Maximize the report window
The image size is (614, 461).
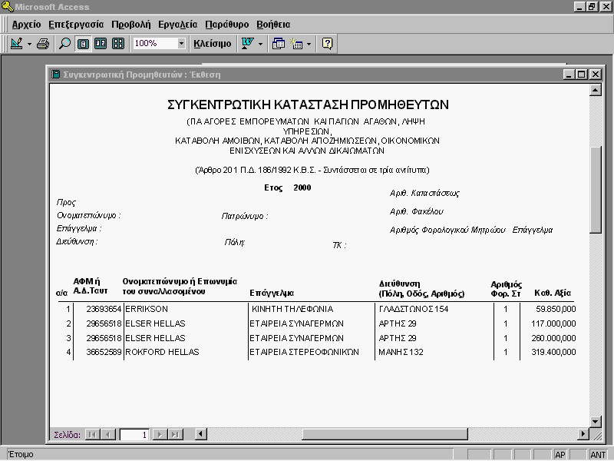click(582, 74)
